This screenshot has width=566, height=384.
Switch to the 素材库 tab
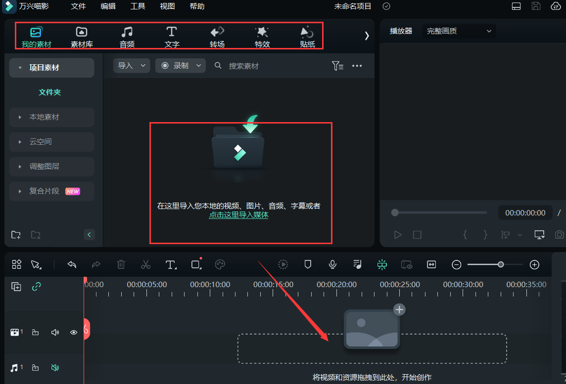coord(81,36)
